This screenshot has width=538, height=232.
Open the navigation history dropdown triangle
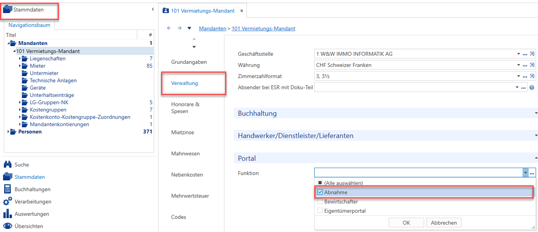(189, 28)
